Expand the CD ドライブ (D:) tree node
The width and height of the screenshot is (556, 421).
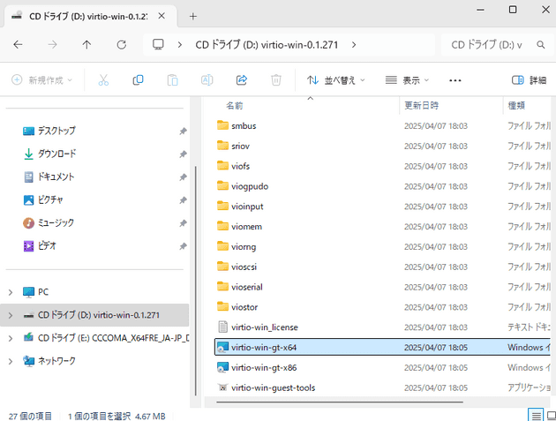(x=11, y=315)
